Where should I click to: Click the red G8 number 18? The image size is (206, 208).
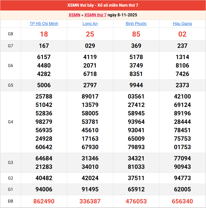44,34
